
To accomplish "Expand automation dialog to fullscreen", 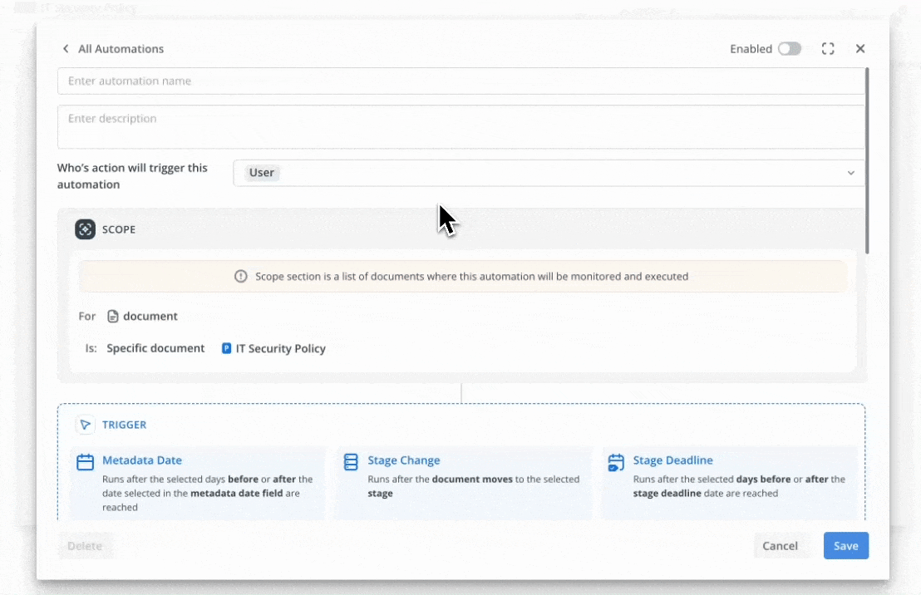I will [828, 49].
